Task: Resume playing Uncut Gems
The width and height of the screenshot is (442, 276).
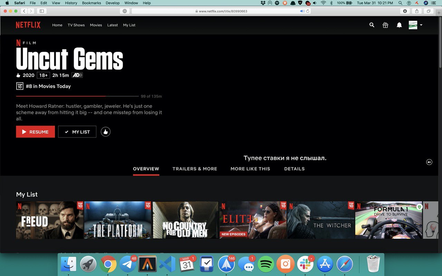Action: [x=35, y=131]
